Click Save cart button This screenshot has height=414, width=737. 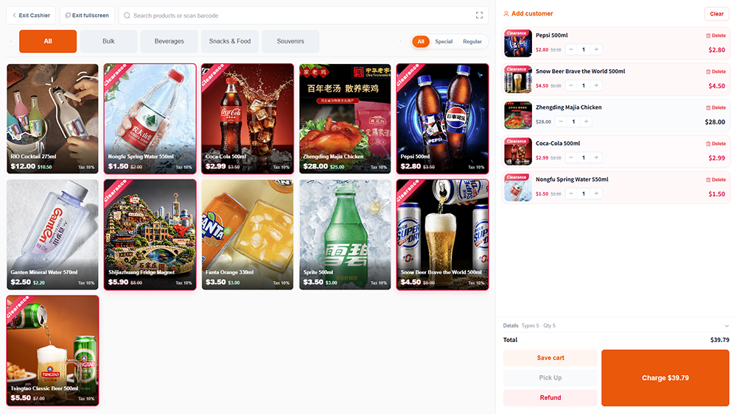pyautogui.click(x=551, y=357)
